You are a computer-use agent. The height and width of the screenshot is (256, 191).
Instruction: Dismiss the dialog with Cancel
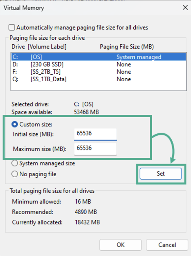pos(167,245)
